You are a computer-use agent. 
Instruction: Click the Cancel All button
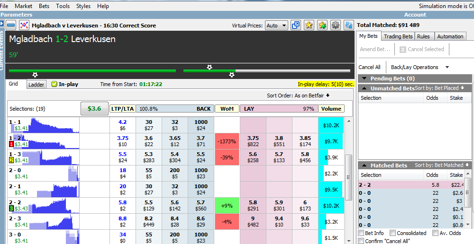(369, 67)
